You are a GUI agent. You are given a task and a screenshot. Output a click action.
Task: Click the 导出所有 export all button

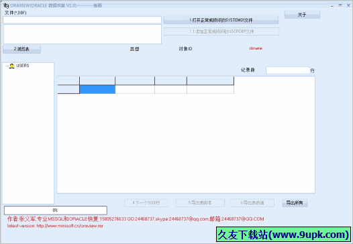click(295, 203)
